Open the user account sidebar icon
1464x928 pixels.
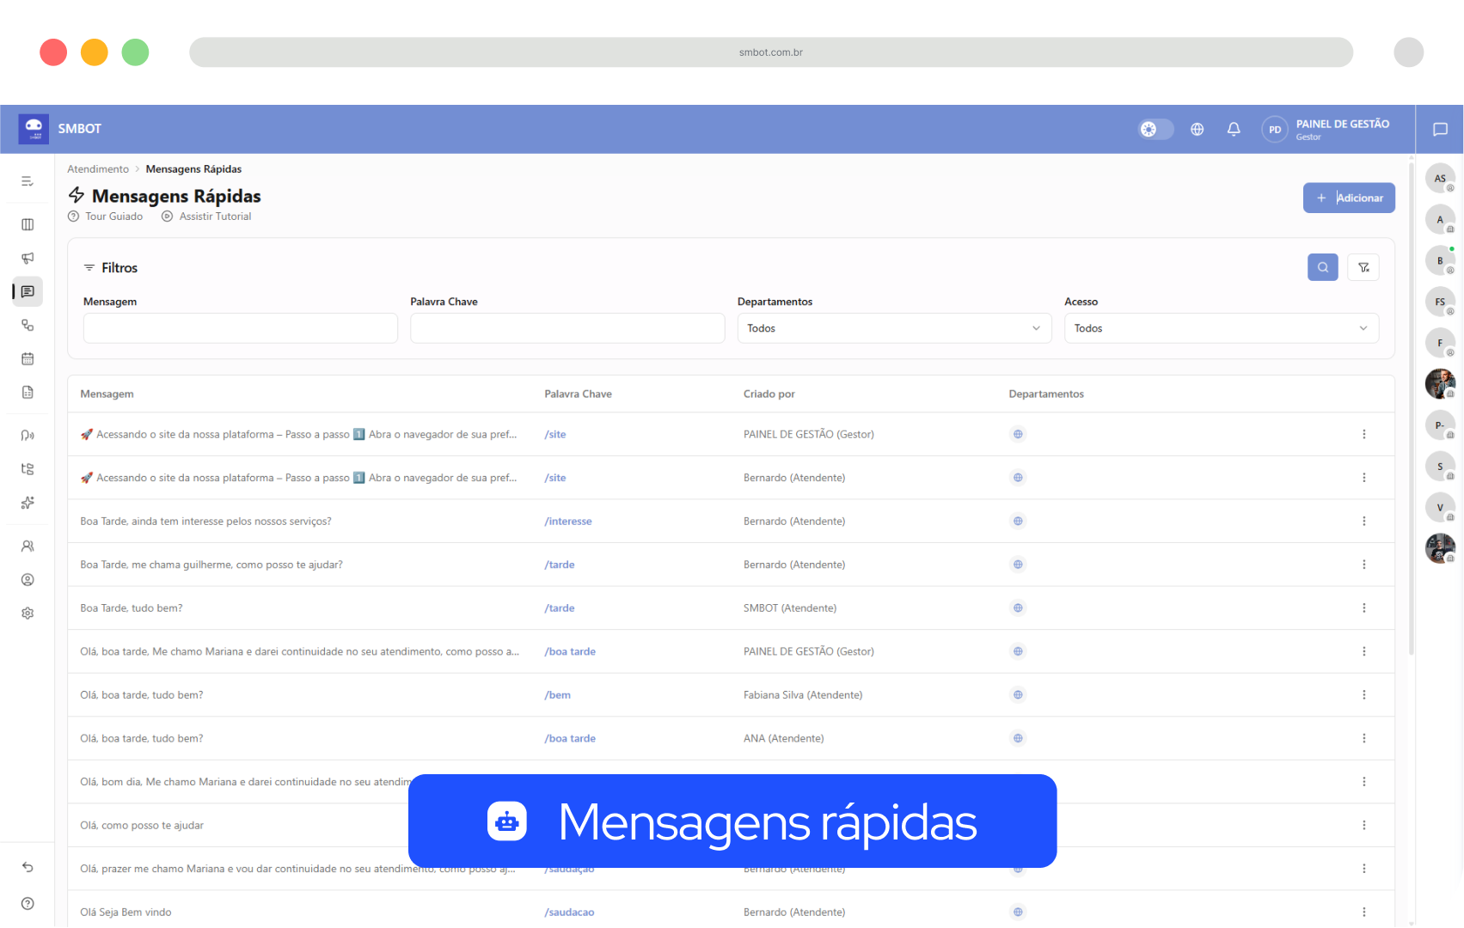click(x=28, y=580)
